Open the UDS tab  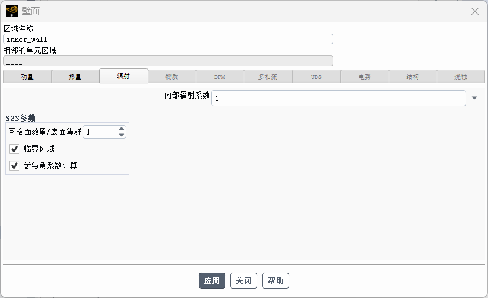pos(316,77)
